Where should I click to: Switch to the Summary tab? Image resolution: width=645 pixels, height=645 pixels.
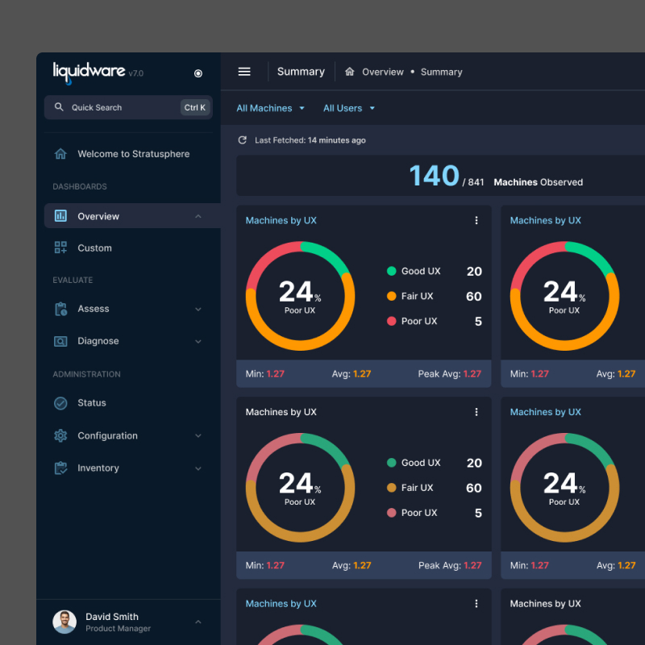(301, 71)
